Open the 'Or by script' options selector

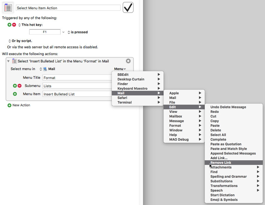(x=20, y=41)
